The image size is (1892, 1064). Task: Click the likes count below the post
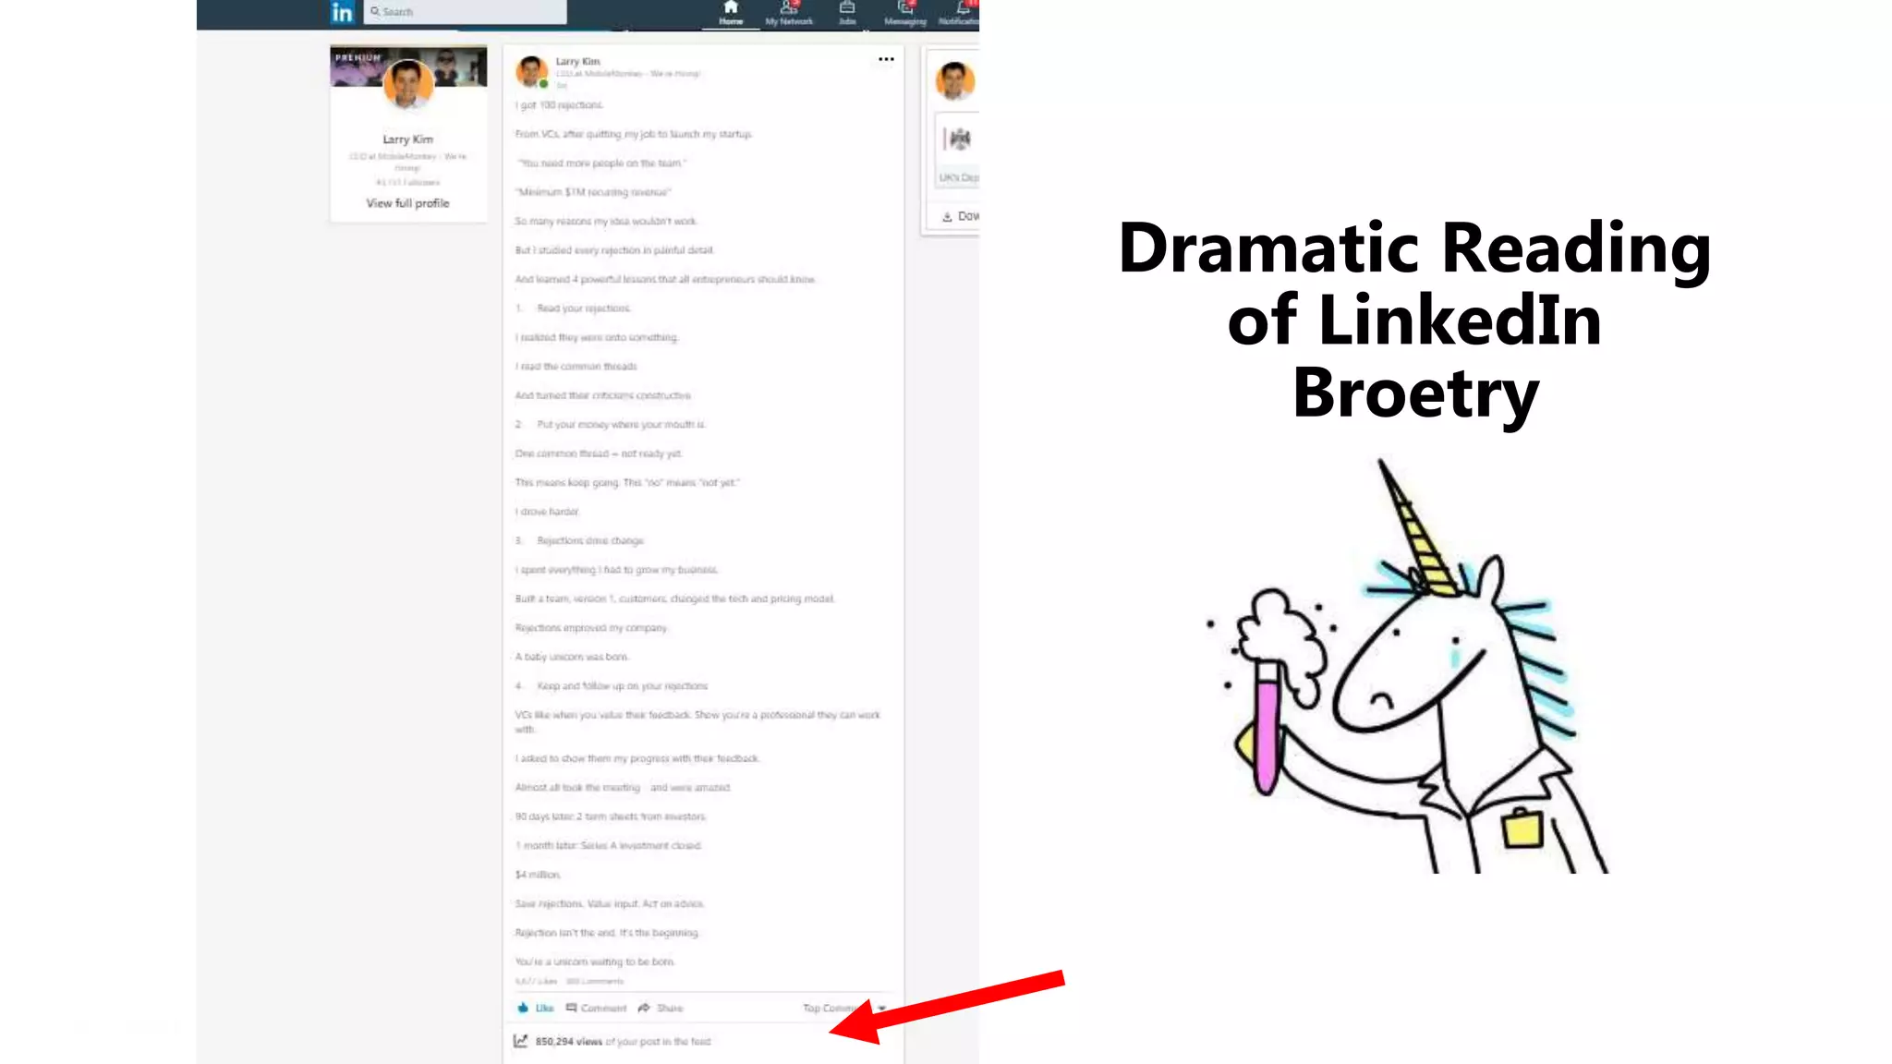click(x=536, y=982)
